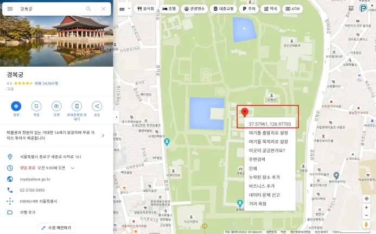Click the clock hours icon
The height and width of the screenshot is (234, 376).
(x=10, y=168)
